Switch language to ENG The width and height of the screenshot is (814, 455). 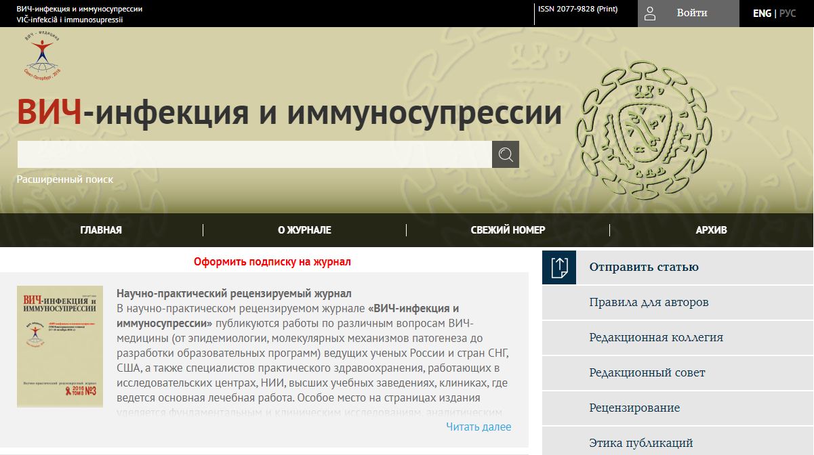[x=762, y=14]
